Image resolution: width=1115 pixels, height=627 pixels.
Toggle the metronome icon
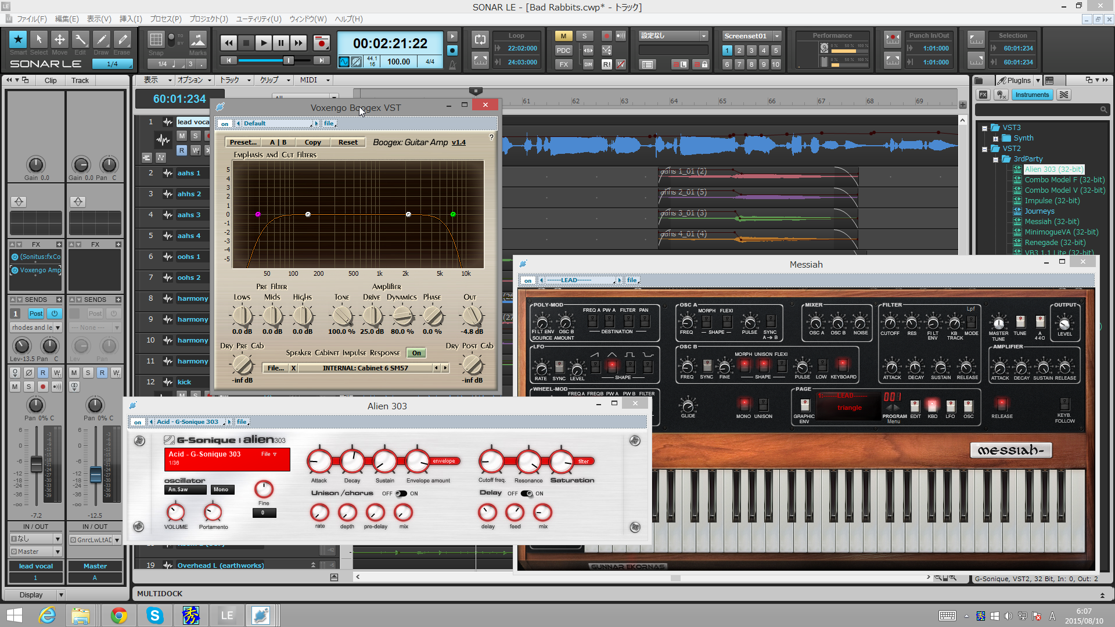click(452, 64)
